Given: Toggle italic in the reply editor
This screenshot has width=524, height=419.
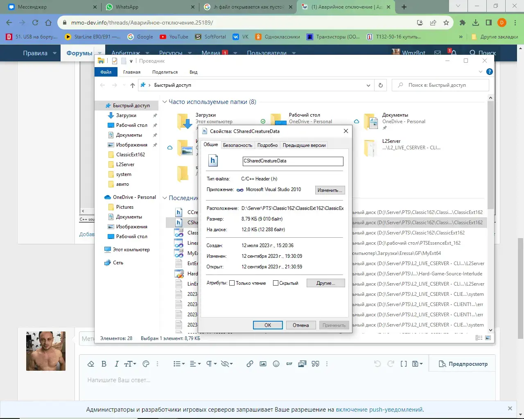Looking at the screenshot, I should [117, 364].
